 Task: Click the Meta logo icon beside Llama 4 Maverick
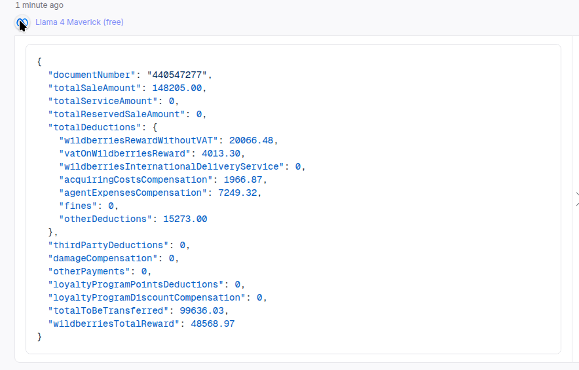(22, 22)
